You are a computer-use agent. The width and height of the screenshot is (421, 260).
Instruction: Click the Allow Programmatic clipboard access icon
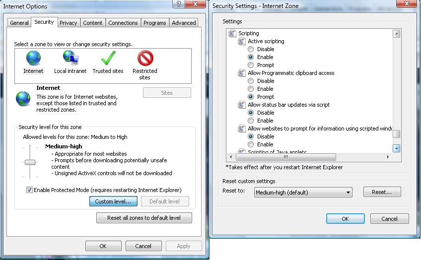point(241,73)
